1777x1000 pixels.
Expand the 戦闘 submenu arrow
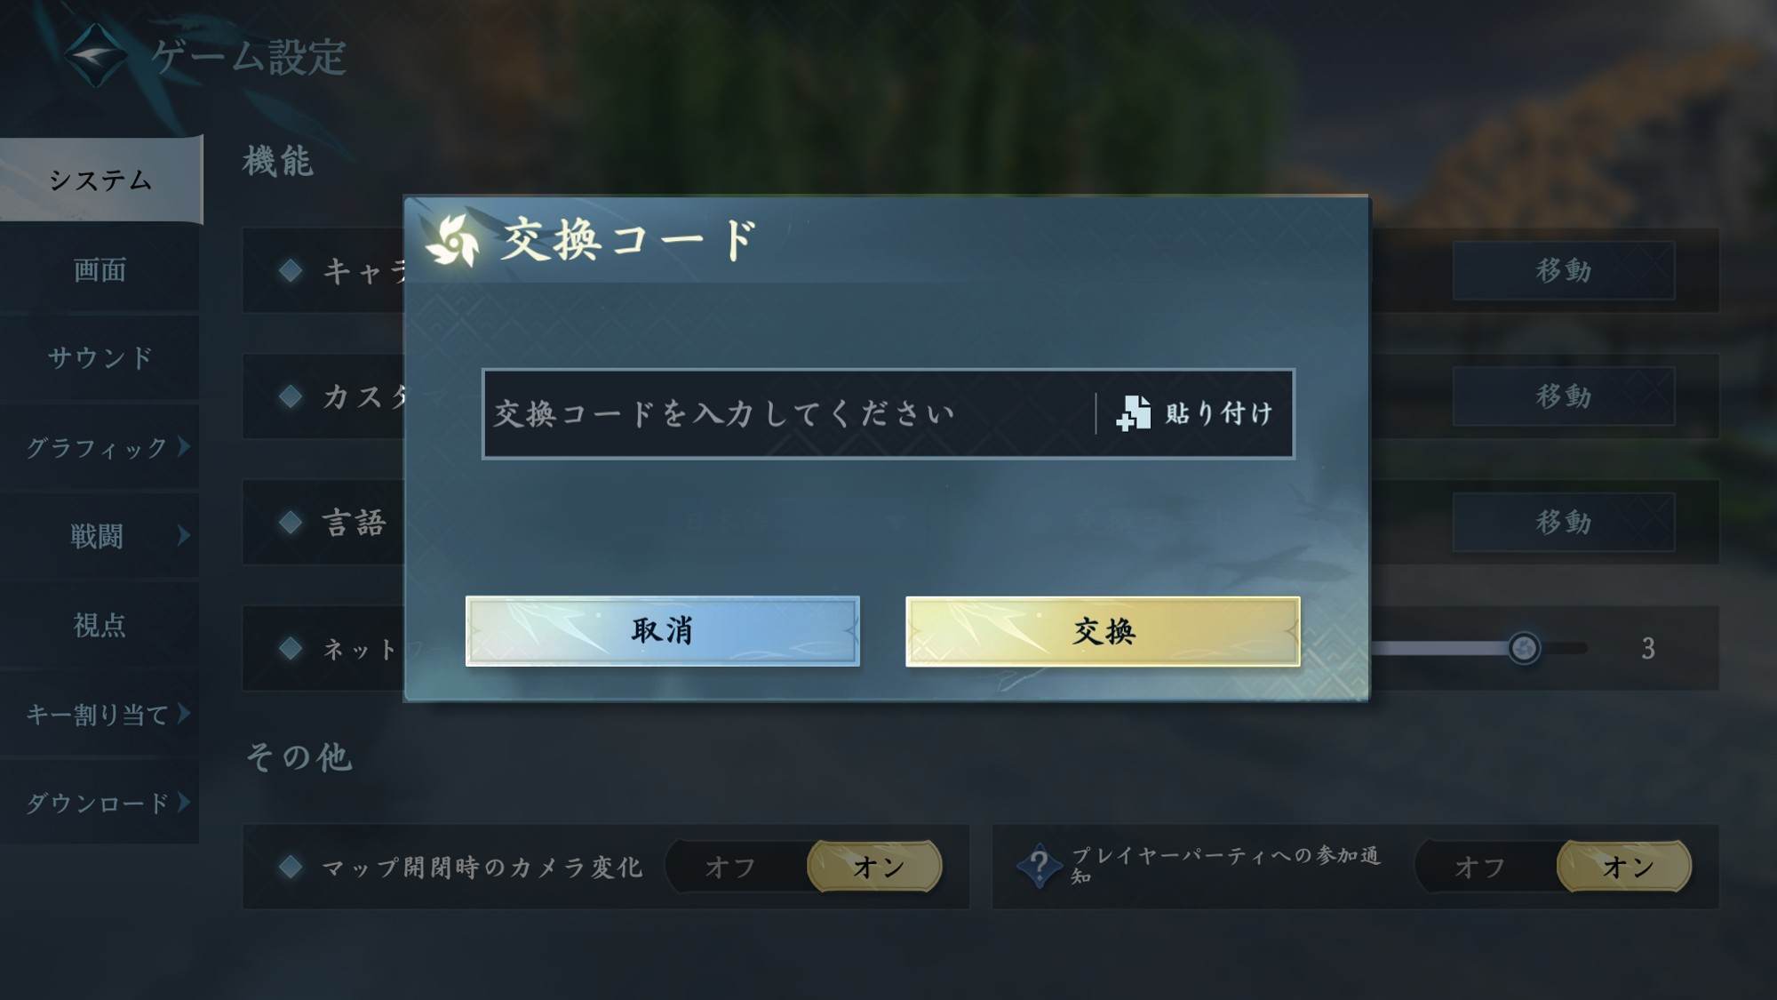184,535
